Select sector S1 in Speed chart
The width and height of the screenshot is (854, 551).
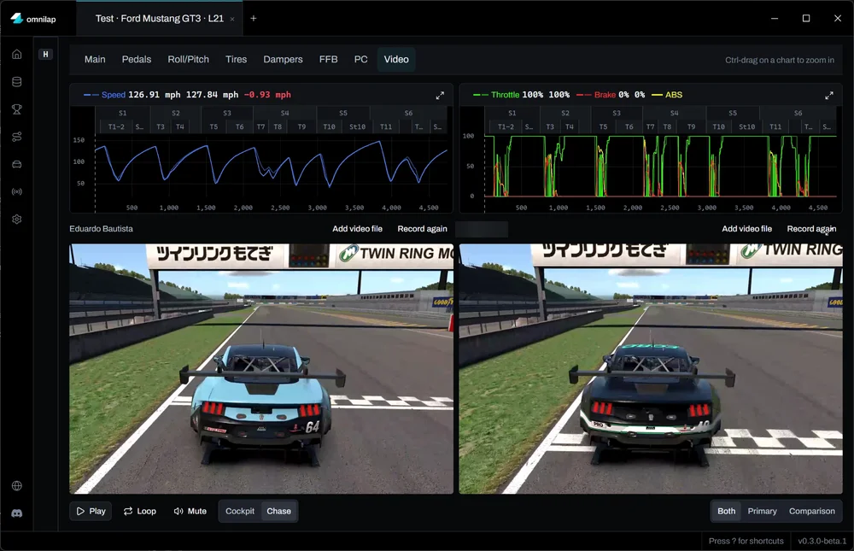point(122,114)
